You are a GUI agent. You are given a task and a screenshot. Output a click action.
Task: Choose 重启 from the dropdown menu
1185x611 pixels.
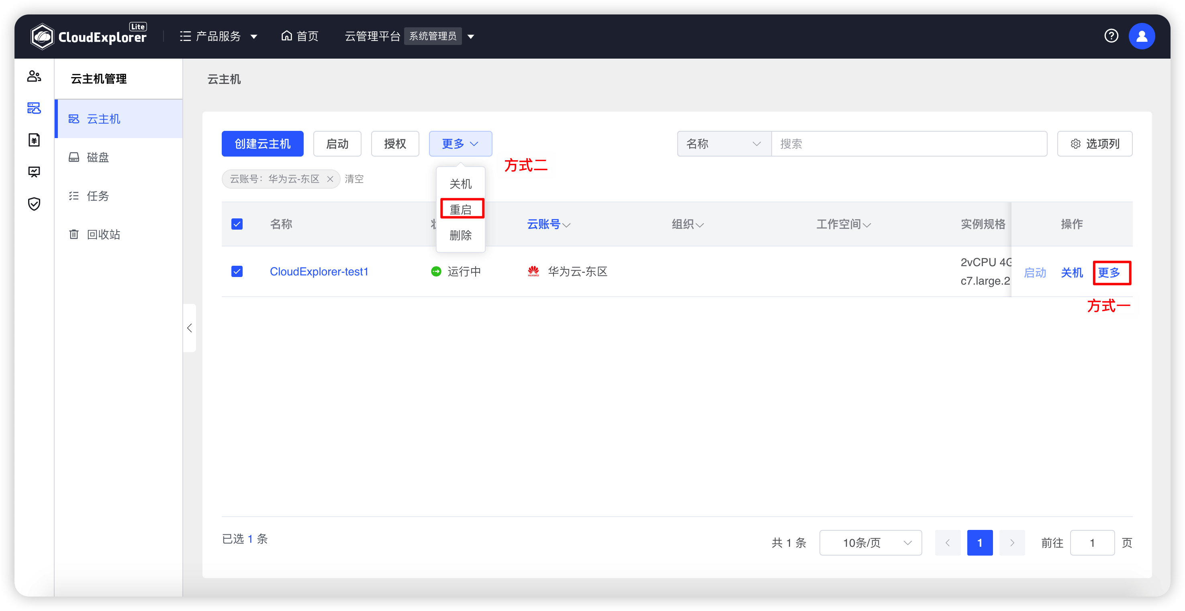(460, 210)
